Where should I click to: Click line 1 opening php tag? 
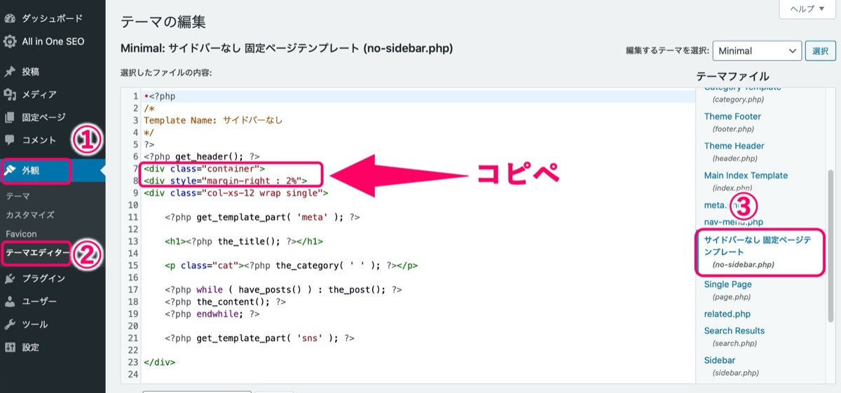[x=160, y=97]
